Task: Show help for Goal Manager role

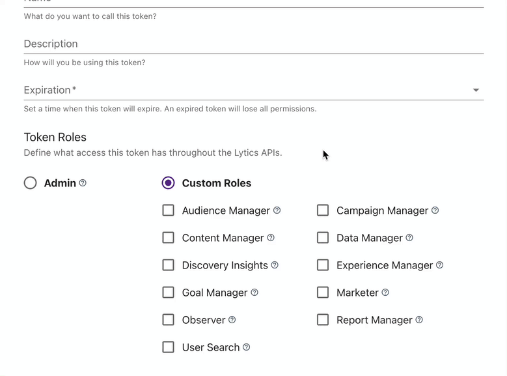Action: 254,293
